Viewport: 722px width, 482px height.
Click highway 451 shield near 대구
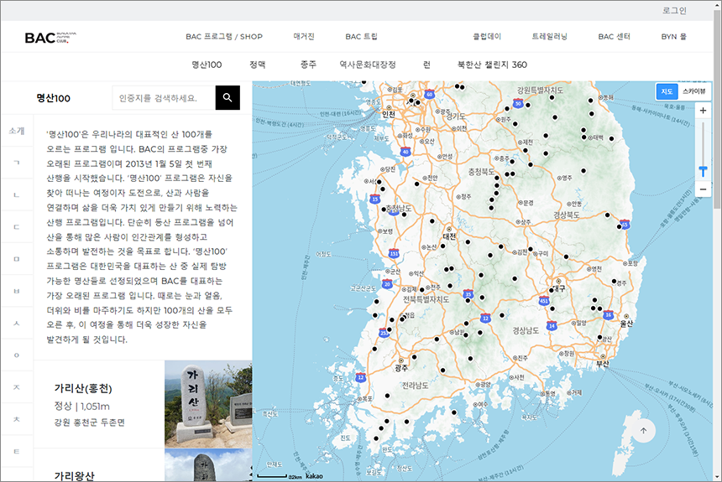pyautogui.click(x=544, y=301)
